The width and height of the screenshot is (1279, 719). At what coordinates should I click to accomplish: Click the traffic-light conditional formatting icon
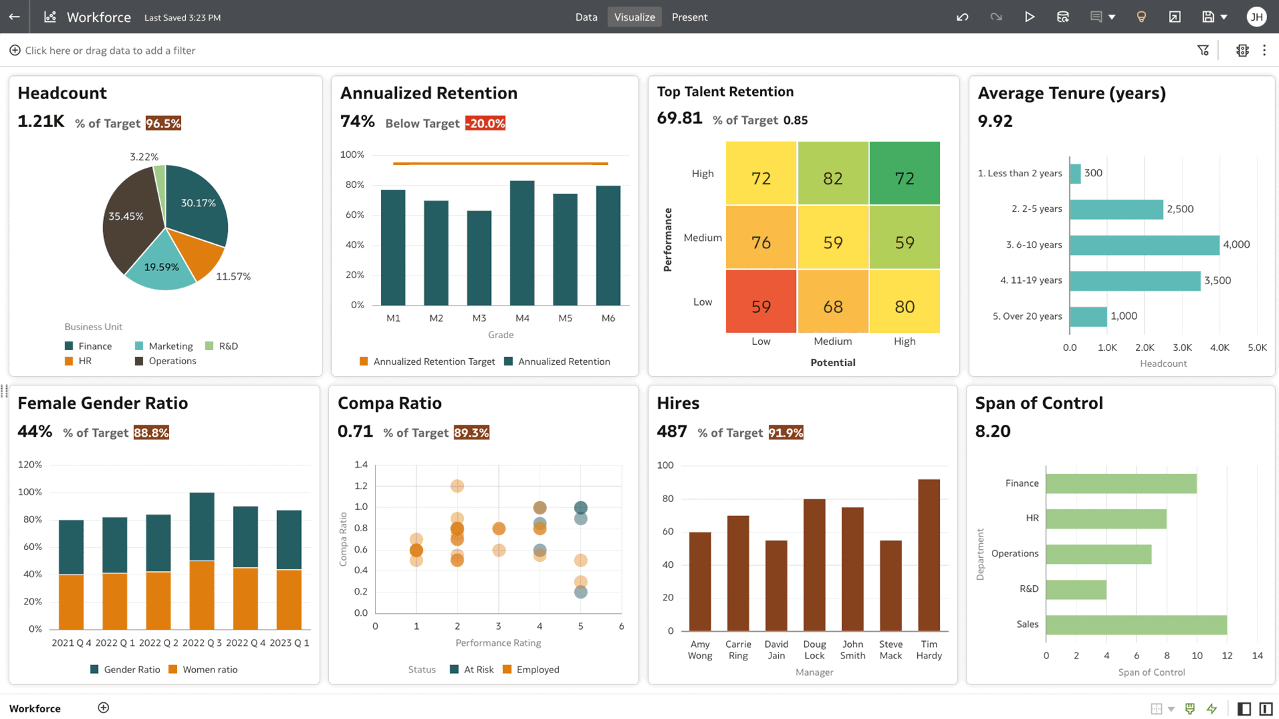1242,50
